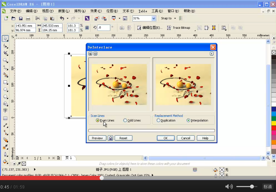Image resolution: width=276 pixels, height=192 pixels.
Task: Expand the cursor coordinates status arrow
Action: (x=35, y=170)
